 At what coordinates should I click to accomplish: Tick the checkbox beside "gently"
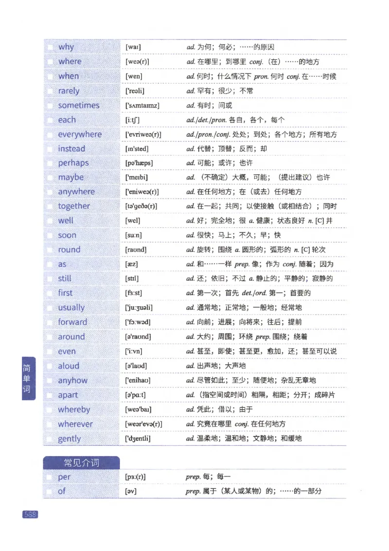click(x=51, y=439)
